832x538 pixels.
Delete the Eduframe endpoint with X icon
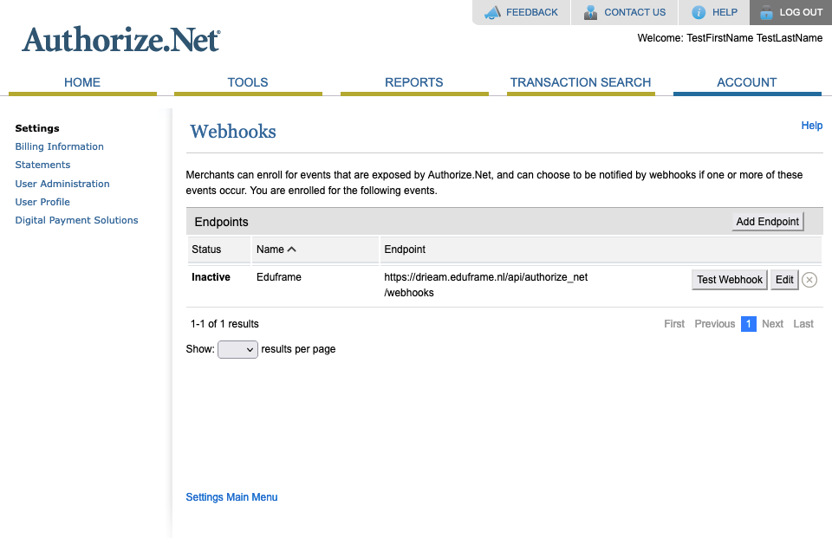(809, 280)
